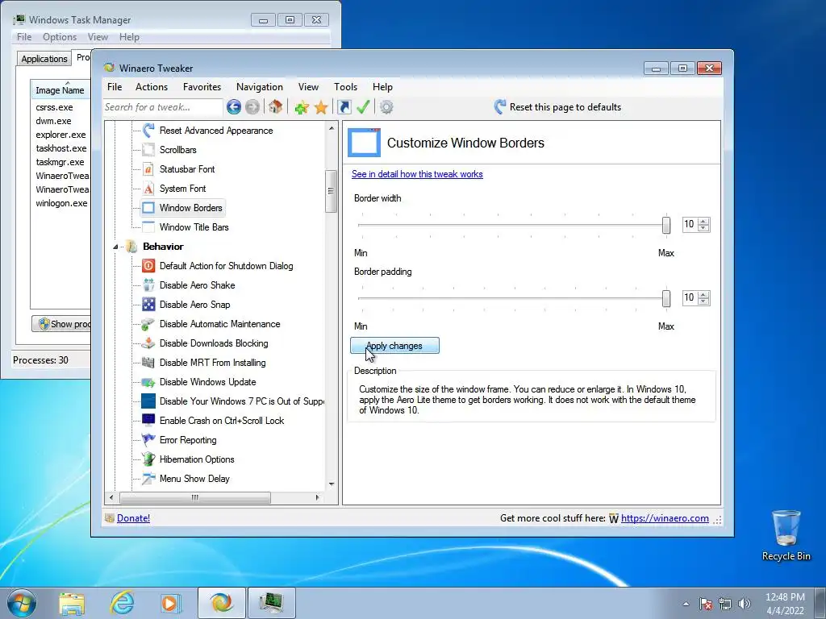Open the Tools menu
Image resolution: width=826 pixels, height=619 pixels.
345,87
